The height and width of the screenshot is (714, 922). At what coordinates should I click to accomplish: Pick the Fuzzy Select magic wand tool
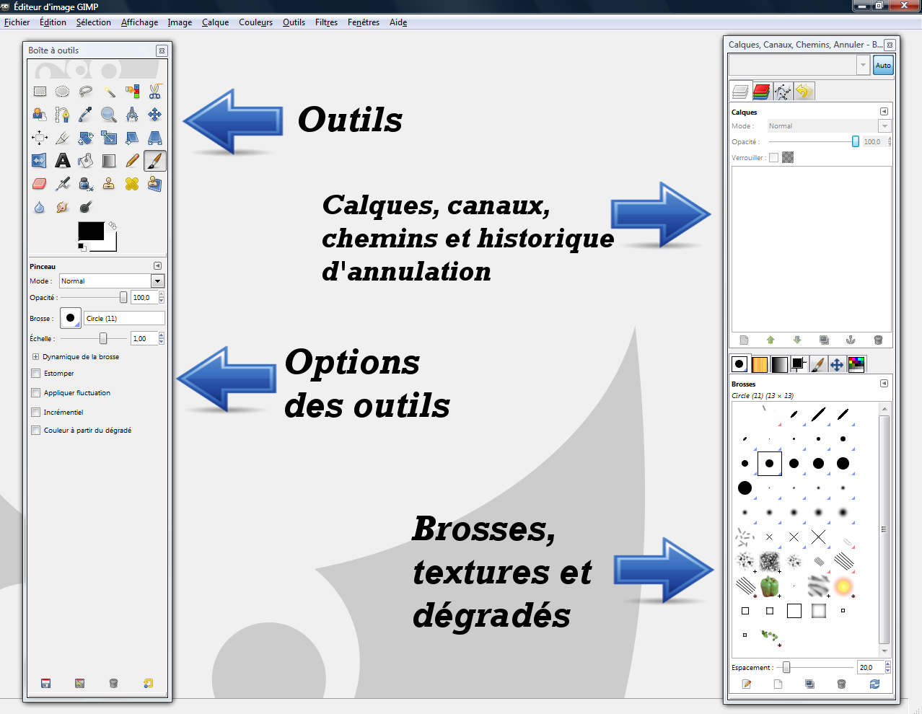[x=109, y=92]
